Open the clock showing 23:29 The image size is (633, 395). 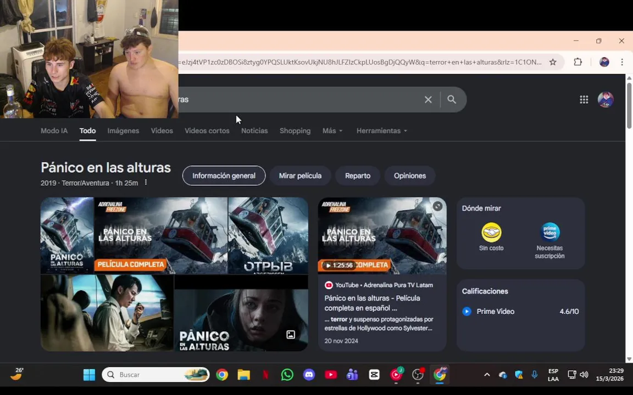pyautogui.click(x=609, y=375)
